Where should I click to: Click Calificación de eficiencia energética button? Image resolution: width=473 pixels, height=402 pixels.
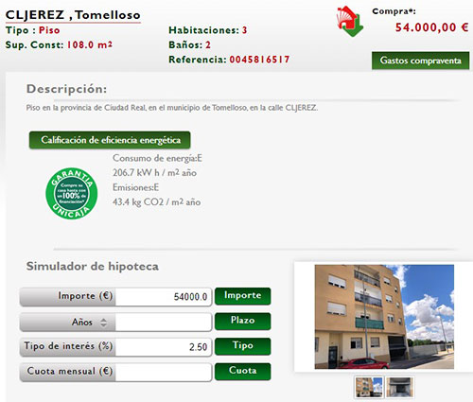(x=110, y=140)
